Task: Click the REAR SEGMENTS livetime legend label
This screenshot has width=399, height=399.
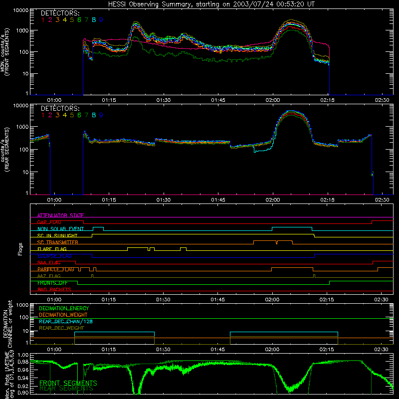Action: click(66, 389)
